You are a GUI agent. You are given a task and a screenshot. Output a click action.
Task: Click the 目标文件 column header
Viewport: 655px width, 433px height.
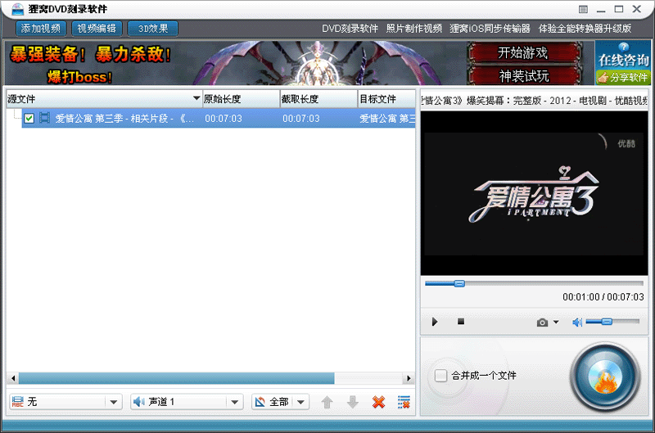pyautogui.click(x=386, y=99)
